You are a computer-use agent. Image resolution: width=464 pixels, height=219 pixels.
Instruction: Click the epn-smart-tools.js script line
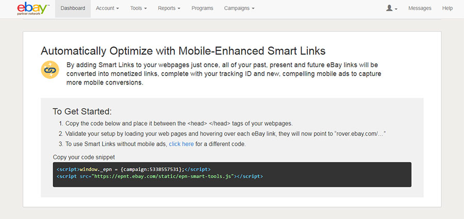tap(160, 176)
